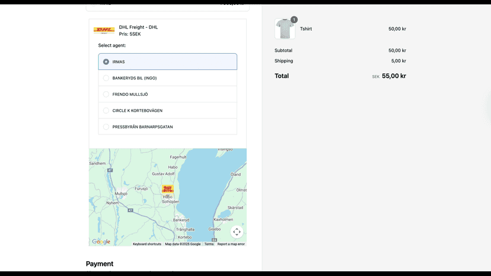
Task: Choose FRENDO MULLSJÖ as pickup agent
Action: (x=168, y=94)
